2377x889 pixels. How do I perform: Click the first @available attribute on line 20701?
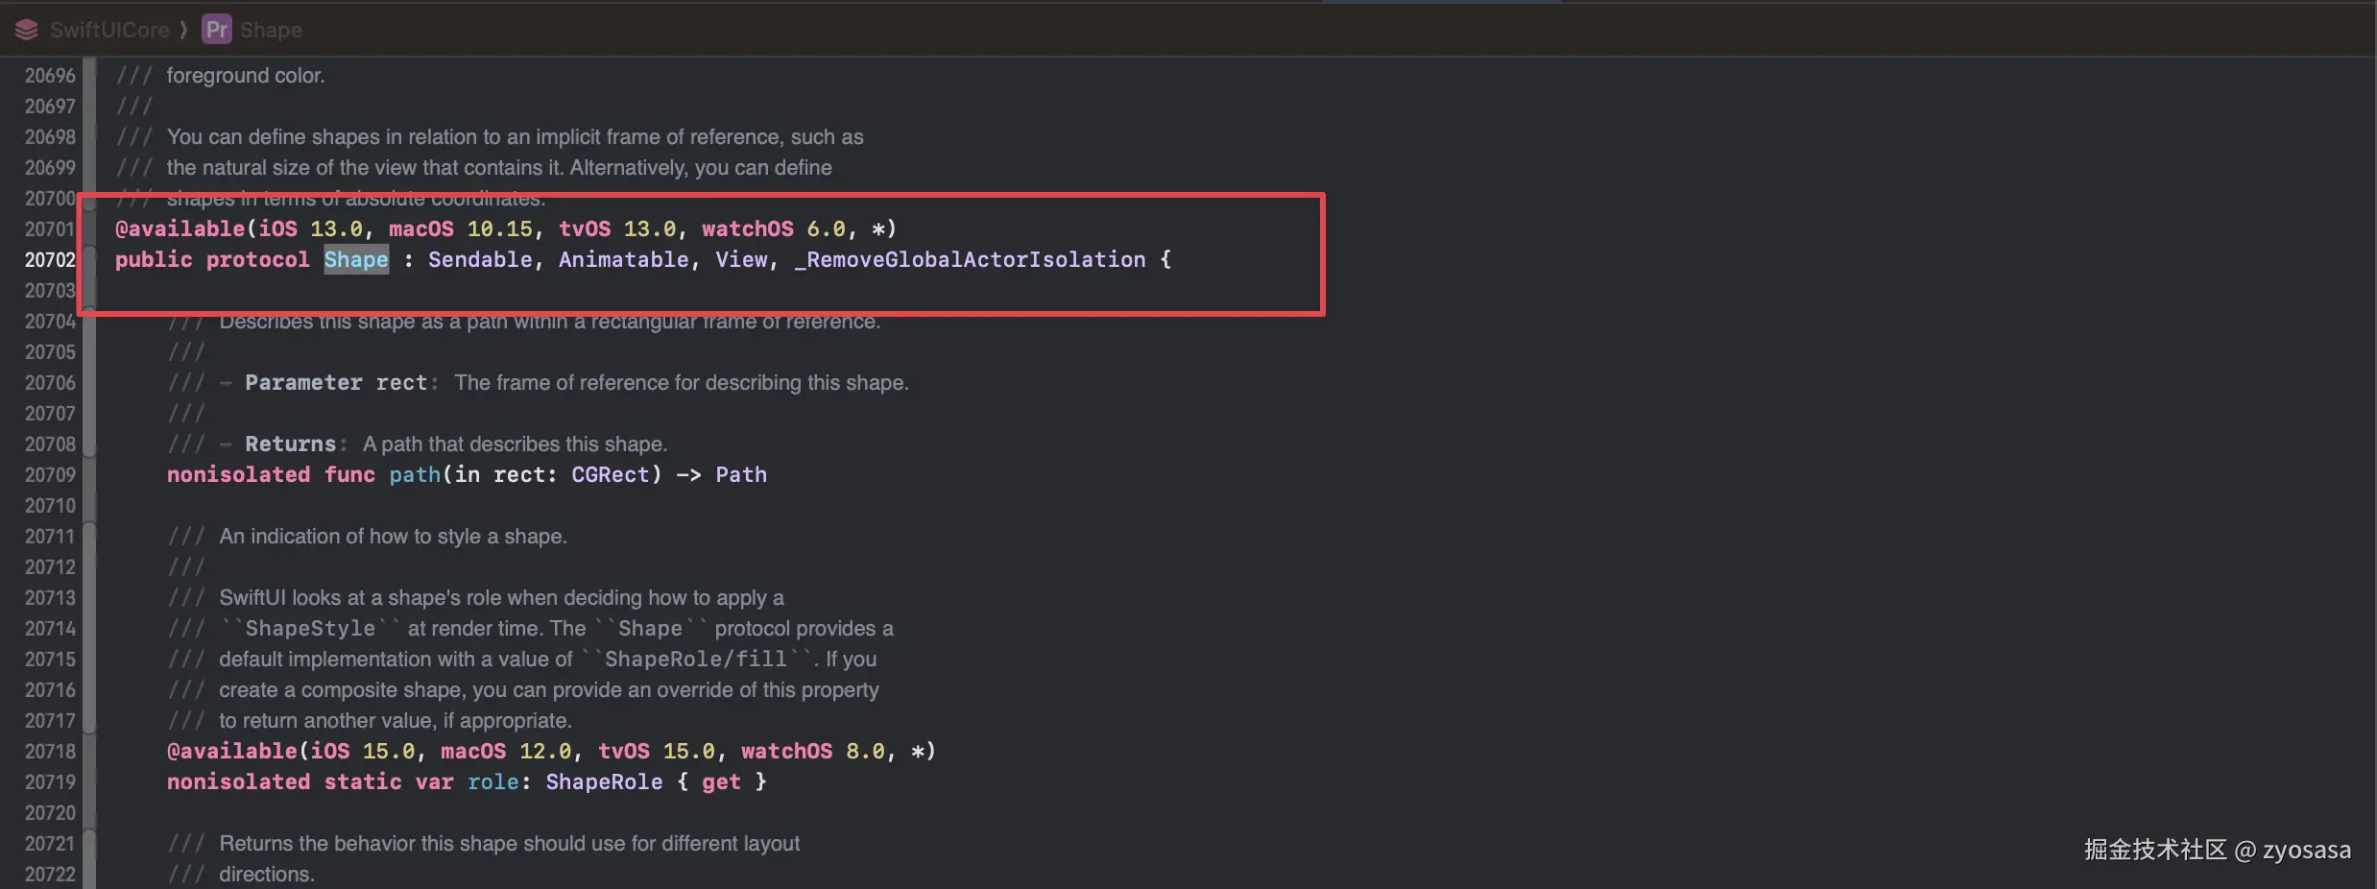click(180, 228)
